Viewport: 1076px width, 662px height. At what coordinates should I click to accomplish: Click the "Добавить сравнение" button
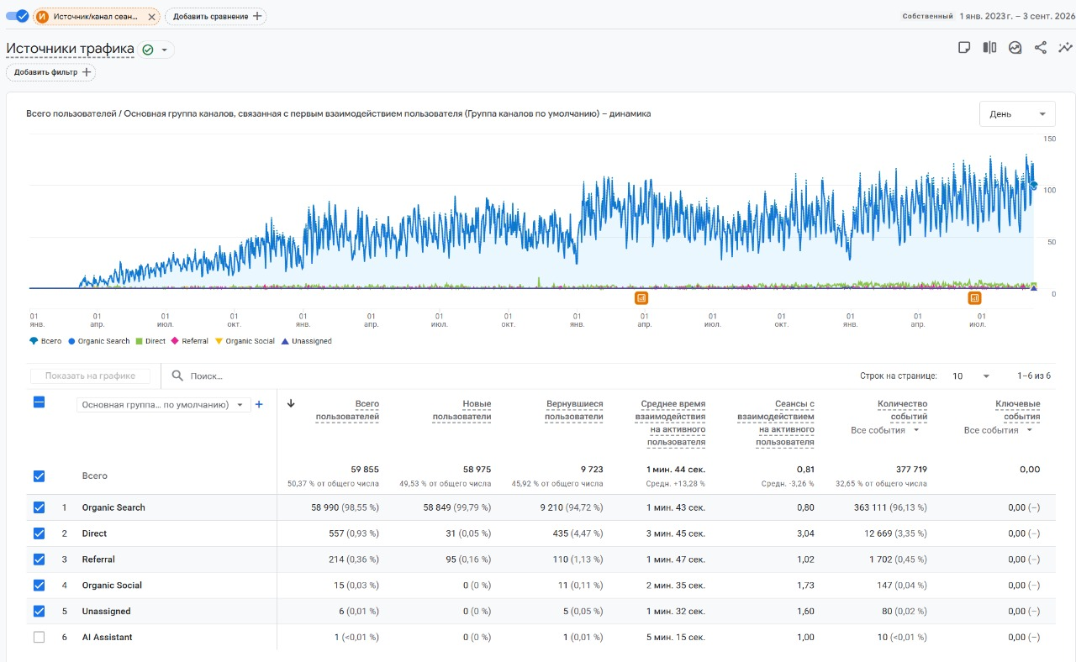216,17
